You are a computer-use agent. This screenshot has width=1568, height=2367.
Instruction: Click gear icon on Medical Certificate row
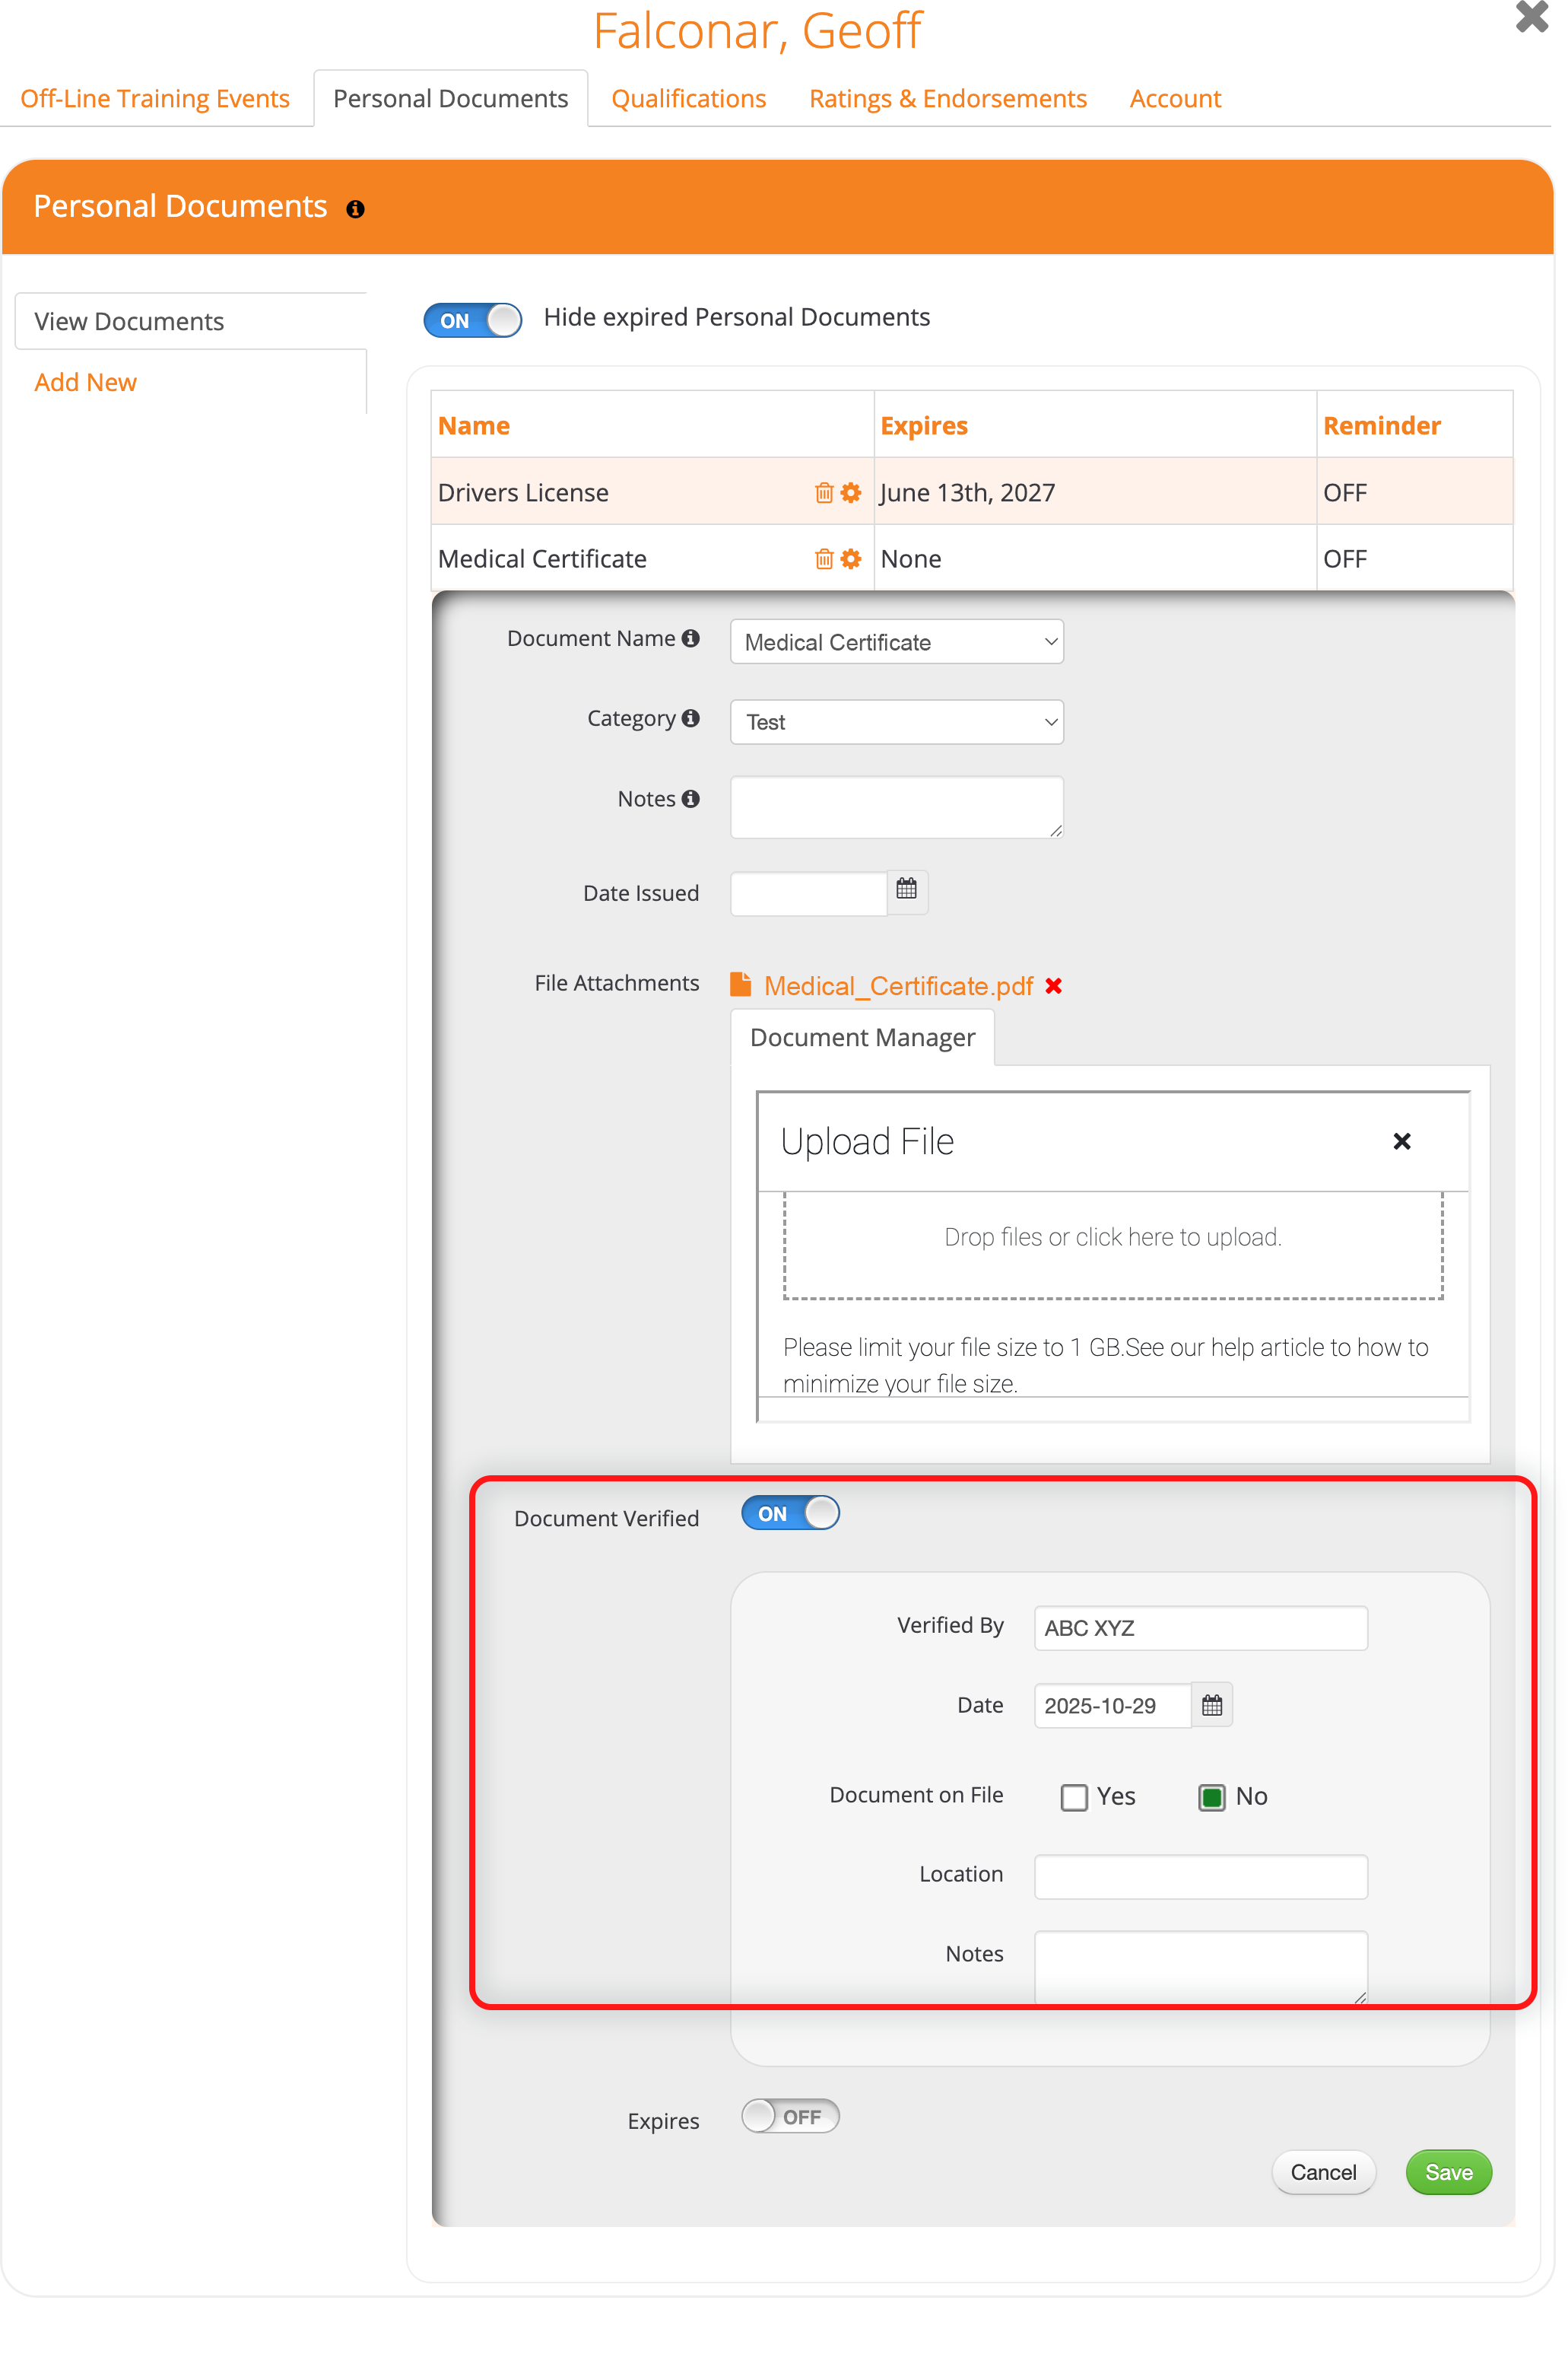(851, 559)
